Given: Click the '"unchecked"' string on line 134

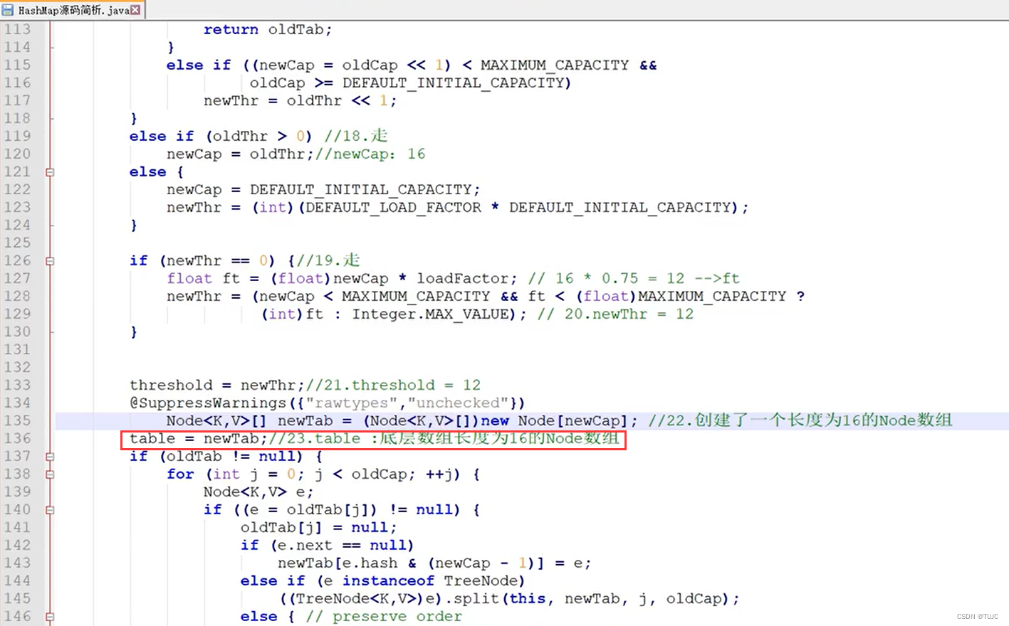Looking at the screenshot, I should [459, 403].
